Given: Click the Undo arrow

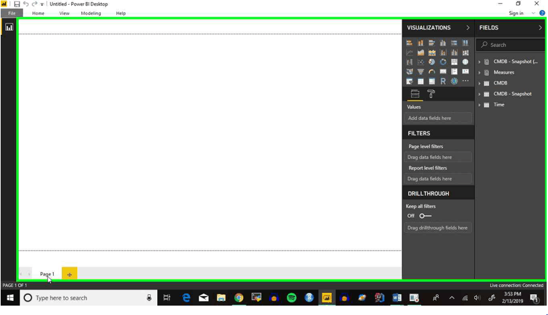Looking at the screenshot, I should tap(26, 4).
